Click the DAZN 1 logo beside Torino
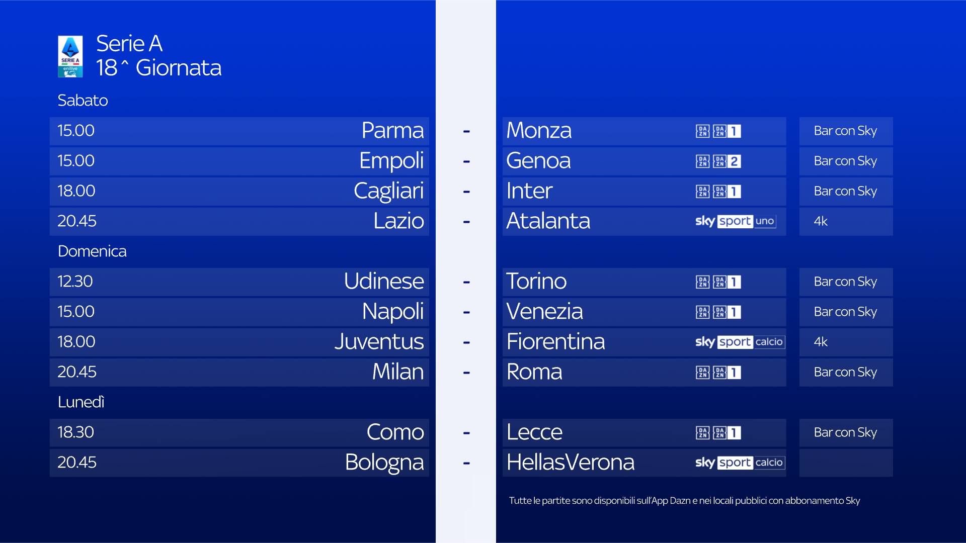This screenshot has height=543, width=966. (718, 282)
